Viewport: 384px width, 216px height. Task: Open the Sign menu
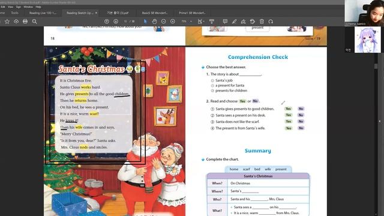(x=19, y=7)
